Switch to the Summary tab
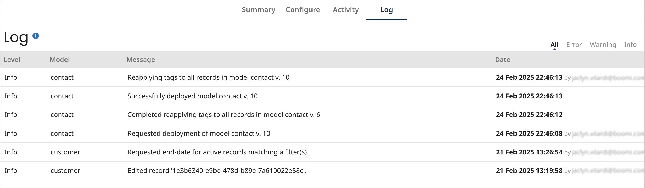 pyautogui.click(x=259, y=10)
